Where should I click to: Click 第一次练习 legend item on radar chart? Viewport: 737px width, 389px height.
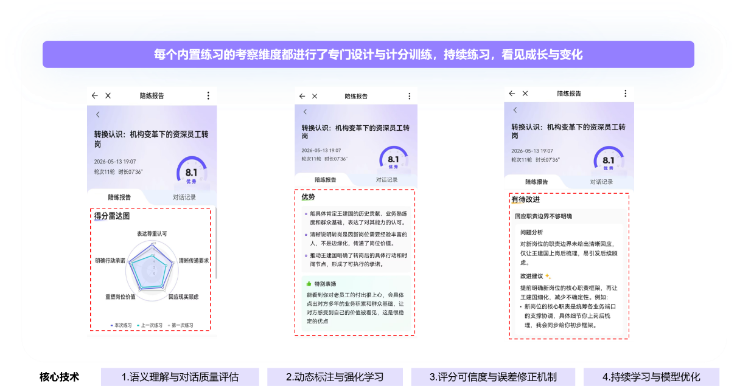point(180,325)
